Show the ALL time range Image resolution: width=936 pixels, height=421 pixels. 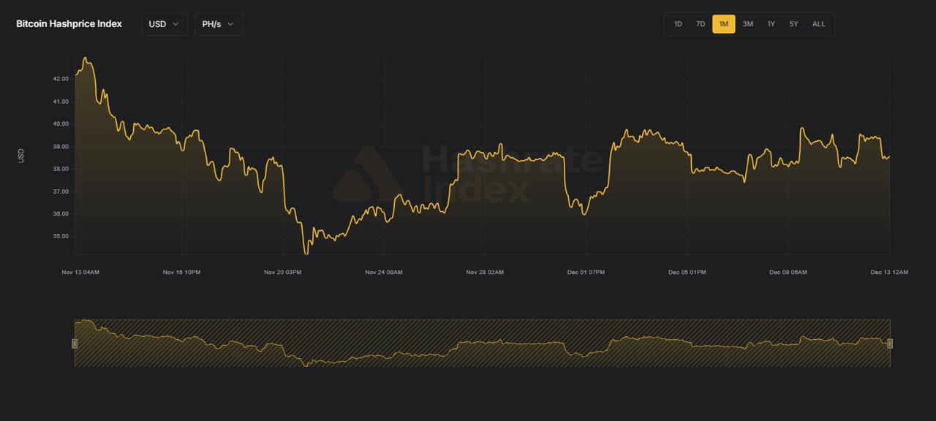[x=818, y=23]
